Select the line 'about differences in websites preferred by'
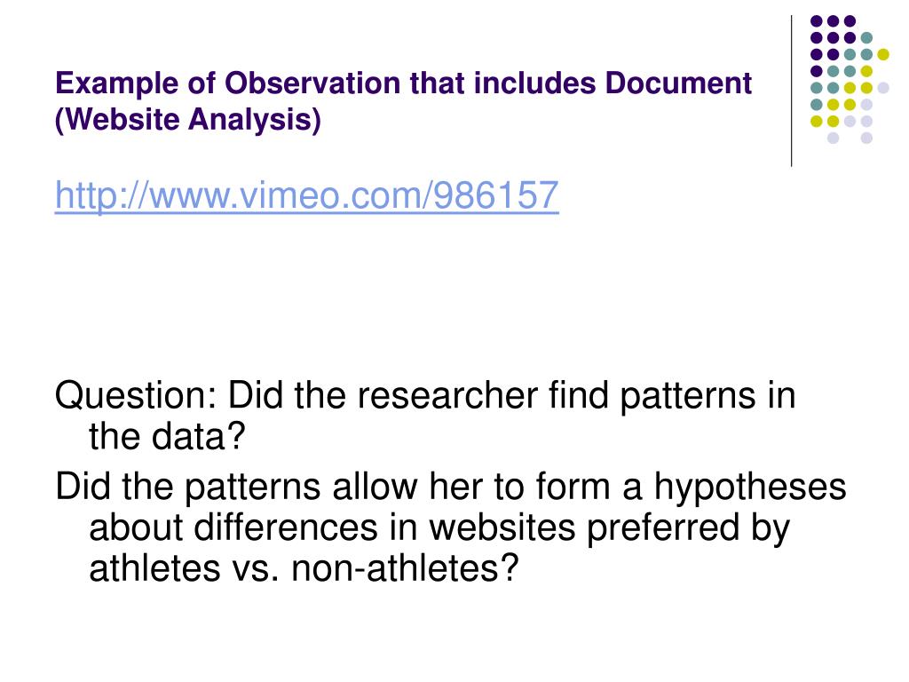This screenshot has height=682, width=909. tap(439, 527)
